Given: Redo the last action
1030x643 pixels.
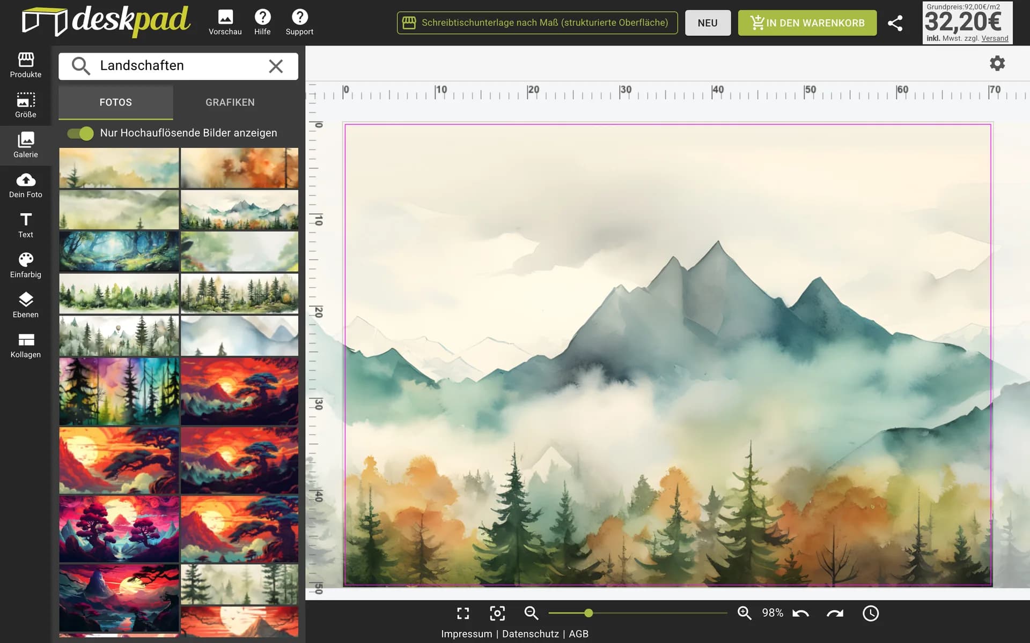Looking at the screenshot, I should click(835, 613).
